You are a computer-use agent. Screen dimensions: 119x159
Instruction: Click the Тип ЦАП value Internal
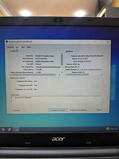[38, 64]
